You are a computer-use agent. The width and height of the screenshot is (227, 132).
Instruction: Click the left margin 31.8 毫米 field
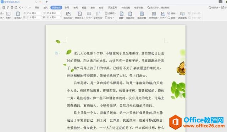tap(34, 17)
